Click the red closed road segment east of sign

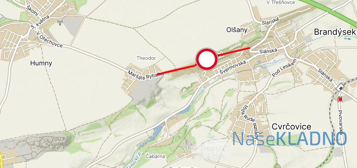tap(234, 52)
